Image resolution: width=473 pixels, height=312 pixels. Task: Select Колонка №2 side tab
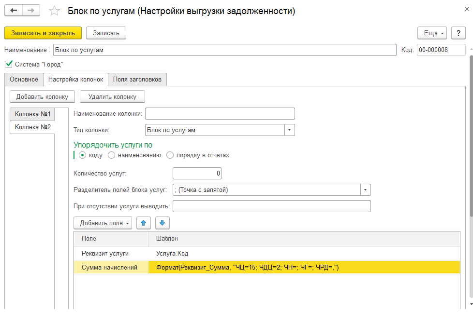(x=32, y=127)
